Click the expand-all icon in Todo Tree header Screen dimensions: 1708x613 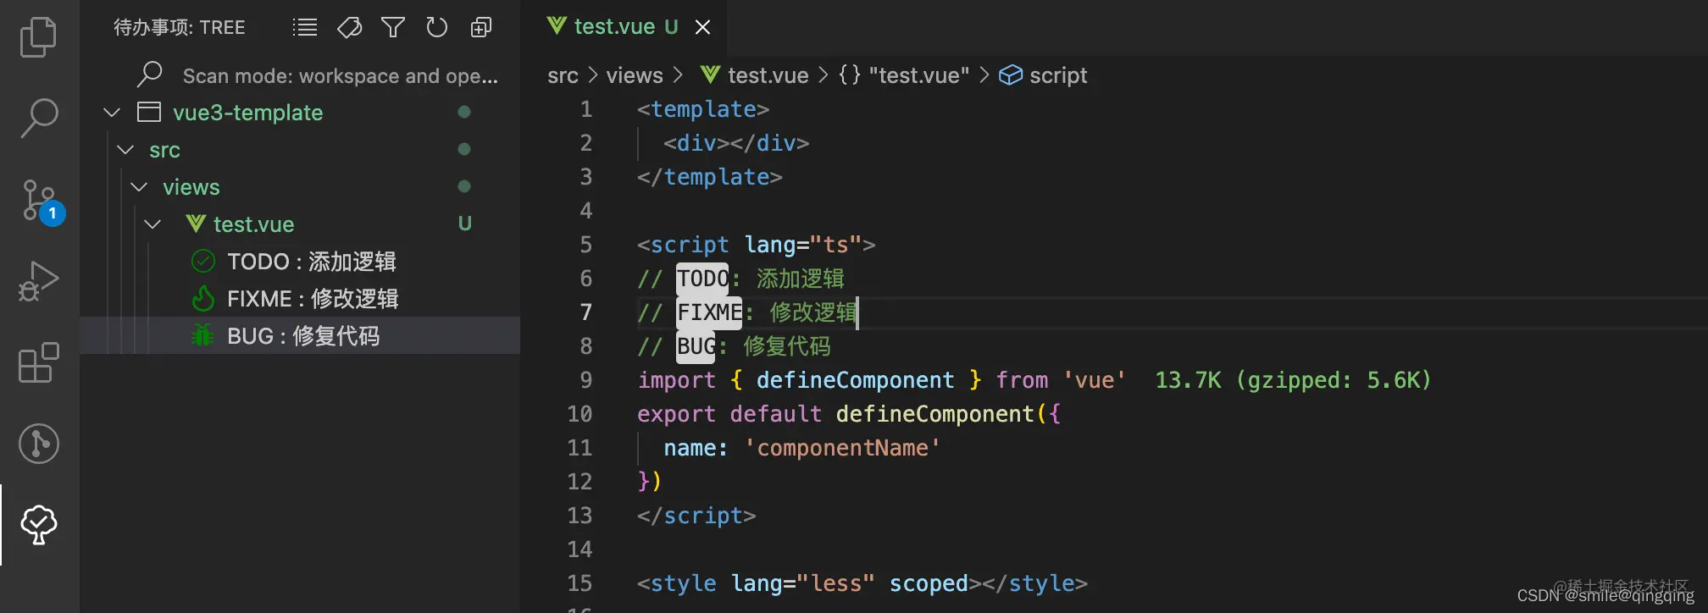coord(481,28)
